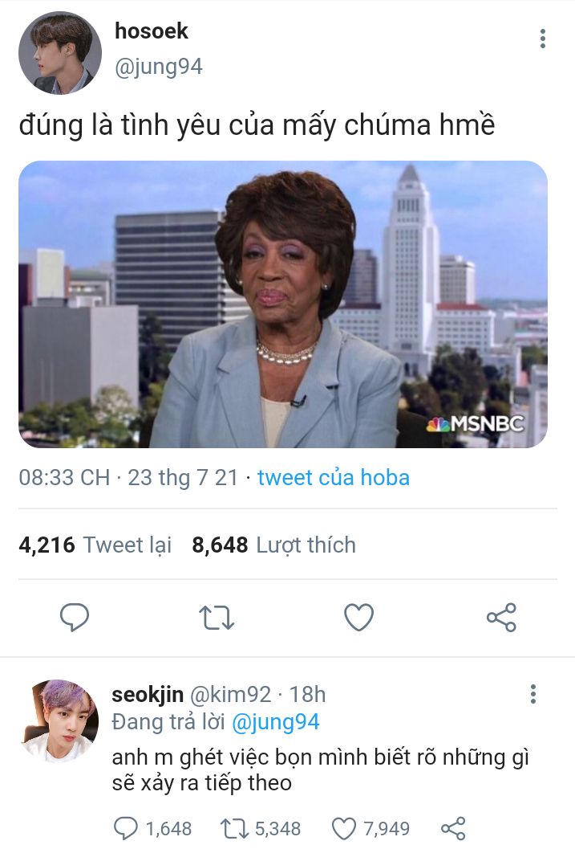The image size is (575, 849).
Task: Share seokjin's reply
Action: (454, 828)
